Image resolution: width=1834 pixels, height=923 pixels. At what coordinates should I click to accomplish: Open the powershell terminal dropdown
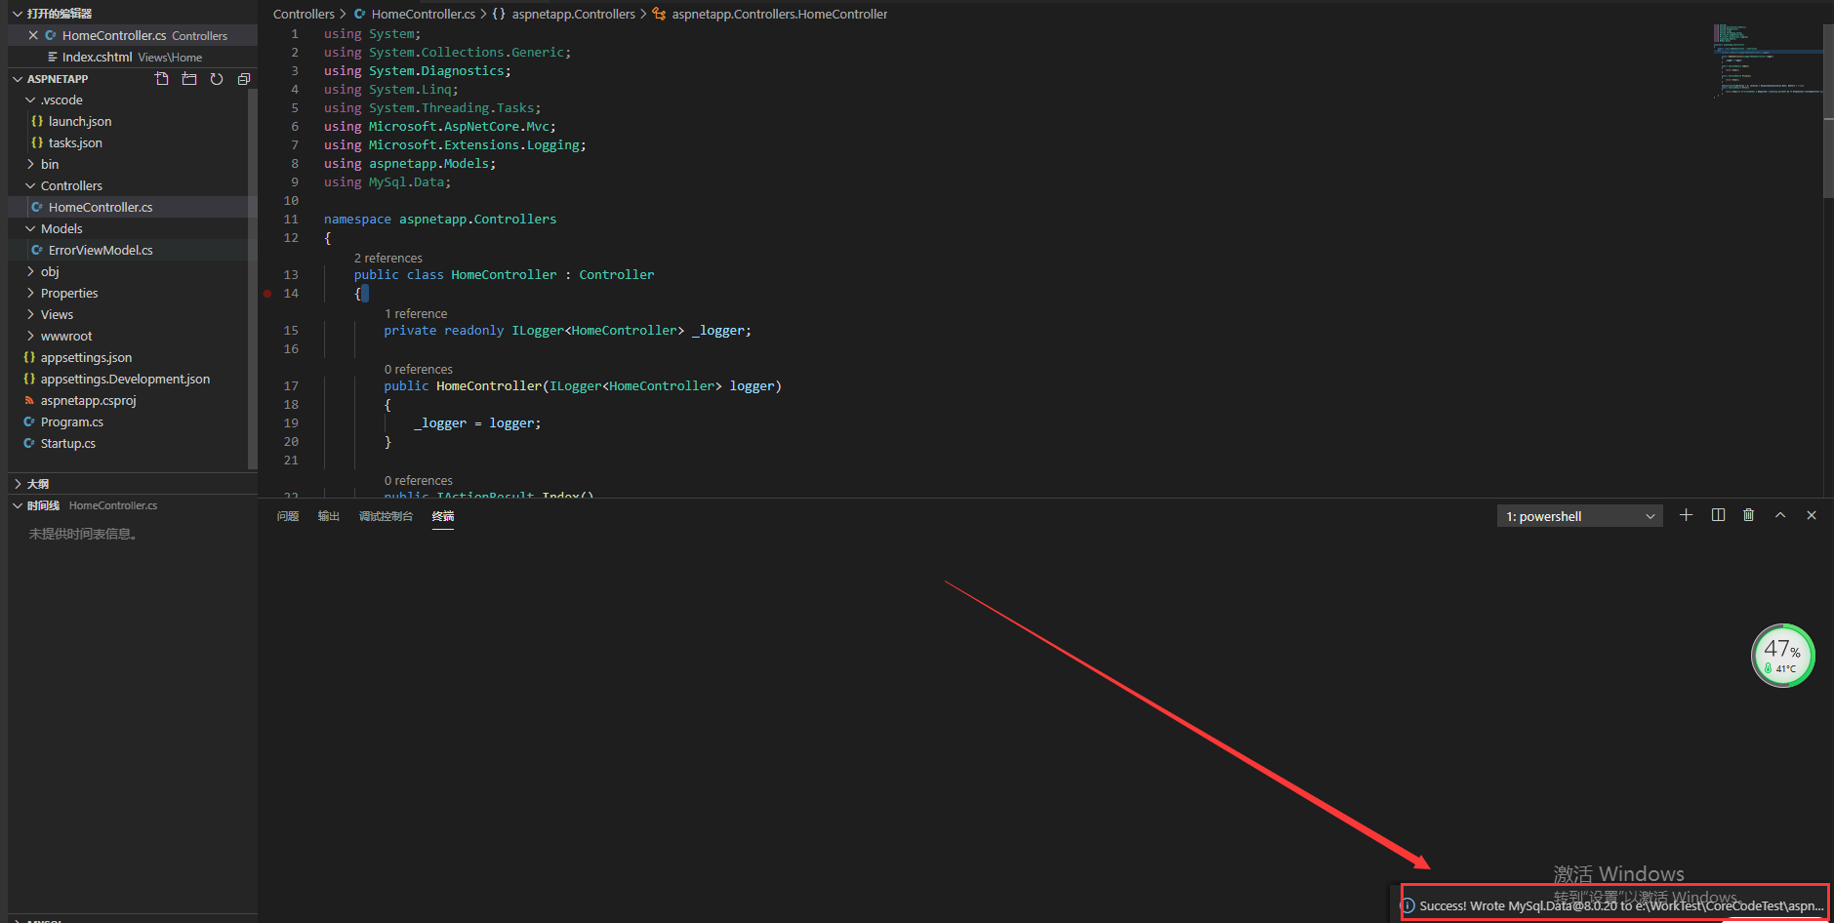1649,515
